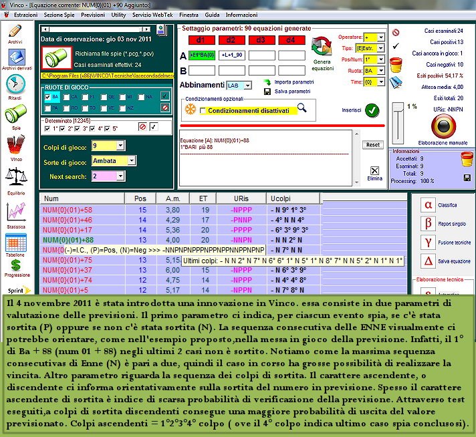This screenshot has height=437, width=476.
Task: Start Elaborazione manuale round red button
Action: coord(443,126)
